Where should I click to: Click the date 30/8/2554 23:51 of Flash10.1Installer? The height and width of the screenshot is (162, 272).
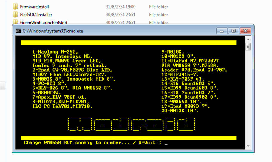pos(120,15)
